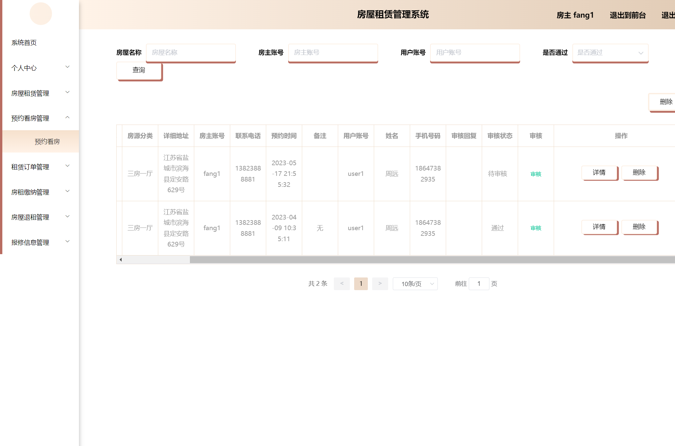This screenshot has width=675, height=446.
Task: Open the 系统首页 menu item
Action: [24, 43]
